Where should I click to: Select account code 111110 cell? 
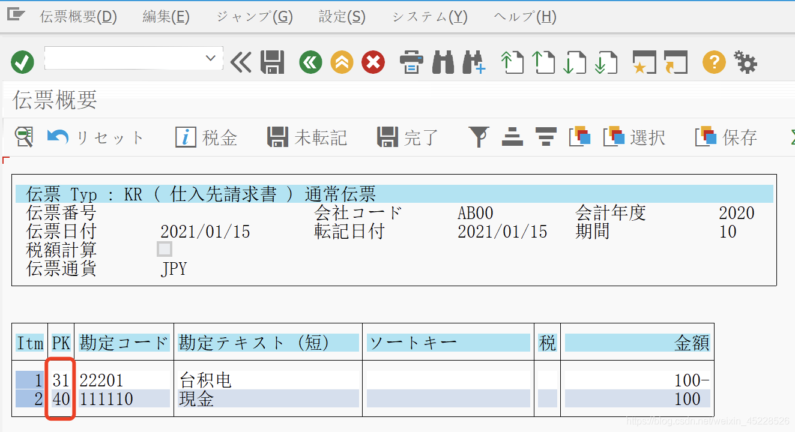point(124,398)
